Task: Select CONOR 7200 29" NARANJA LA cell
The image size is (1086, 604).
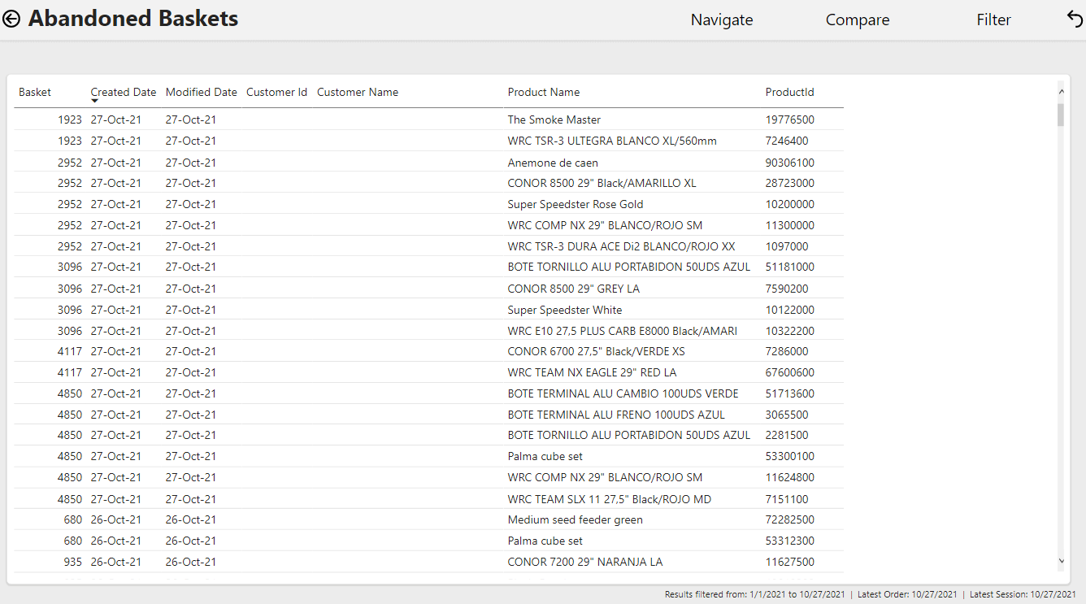Action: [585, 562]
